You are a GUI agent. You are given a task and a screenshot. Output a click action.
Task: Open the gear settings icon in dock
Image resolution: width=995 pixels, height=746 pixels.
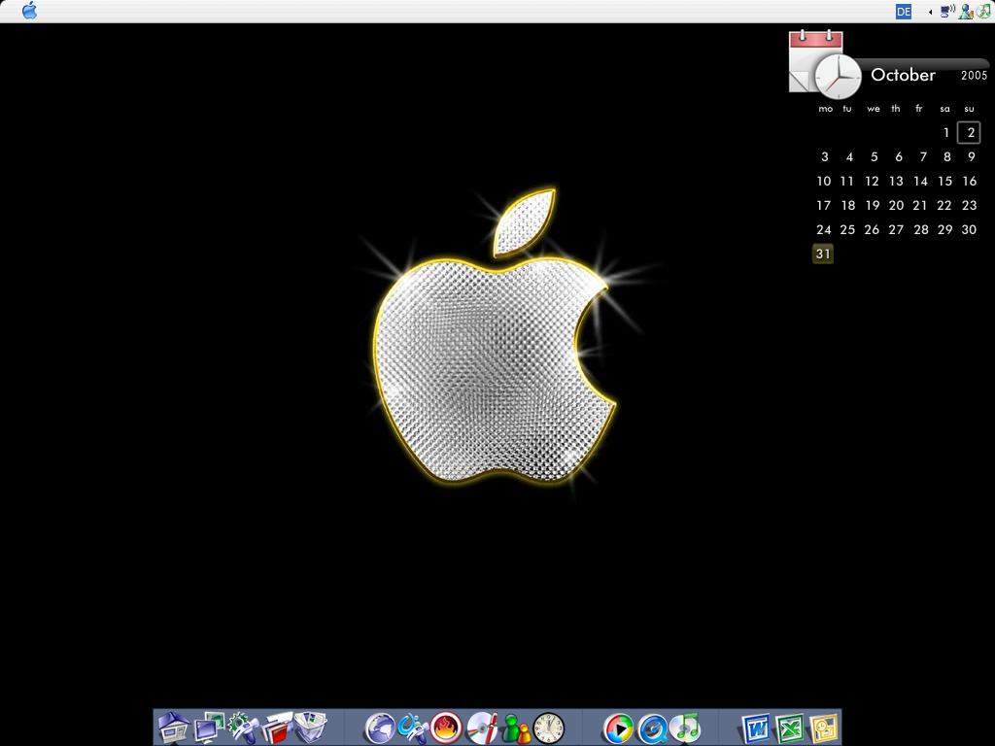243,727
